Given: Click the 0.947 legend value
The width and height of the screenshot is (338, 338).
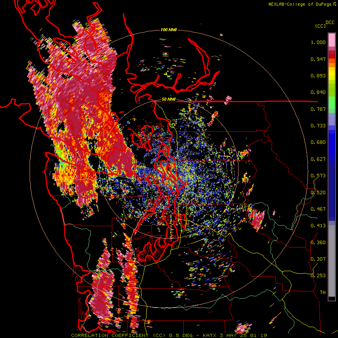Looking at the screenshot, I should click(318, 59).
